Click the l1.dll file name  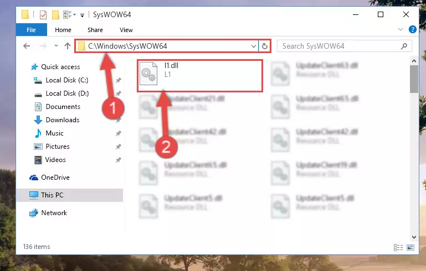[x=171, y=65]
